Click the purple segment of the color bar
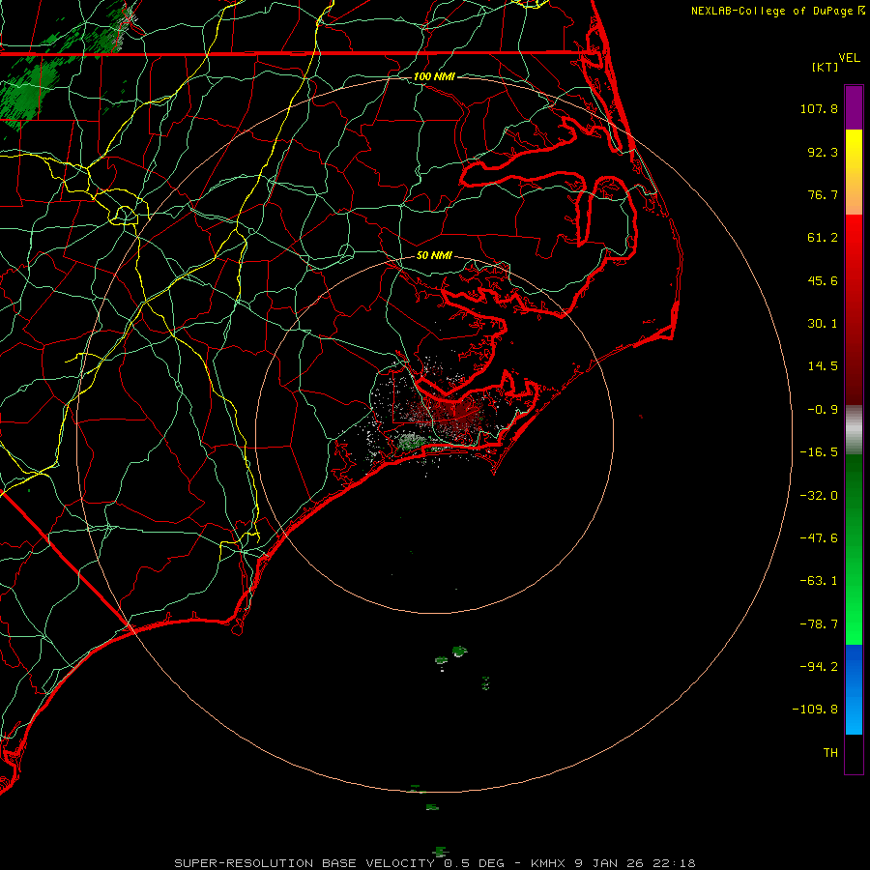 (854, 107)
